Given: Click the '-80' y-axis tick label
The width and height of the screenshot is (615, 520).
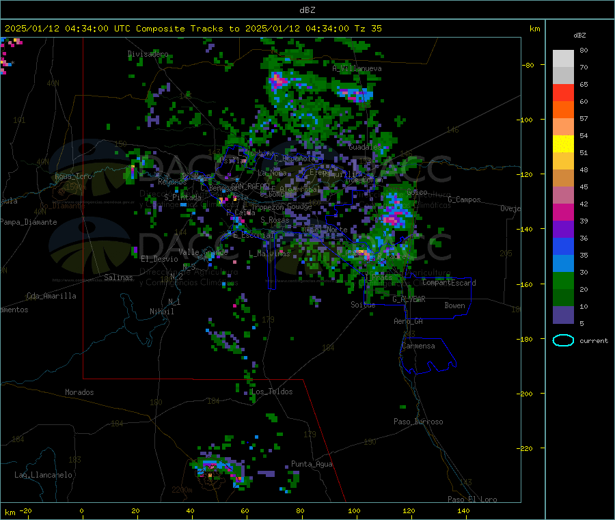Looking at the screenshot, I should (x=528, y=65).
